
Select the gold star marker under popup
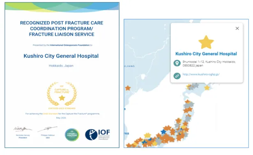pos(207,88)
